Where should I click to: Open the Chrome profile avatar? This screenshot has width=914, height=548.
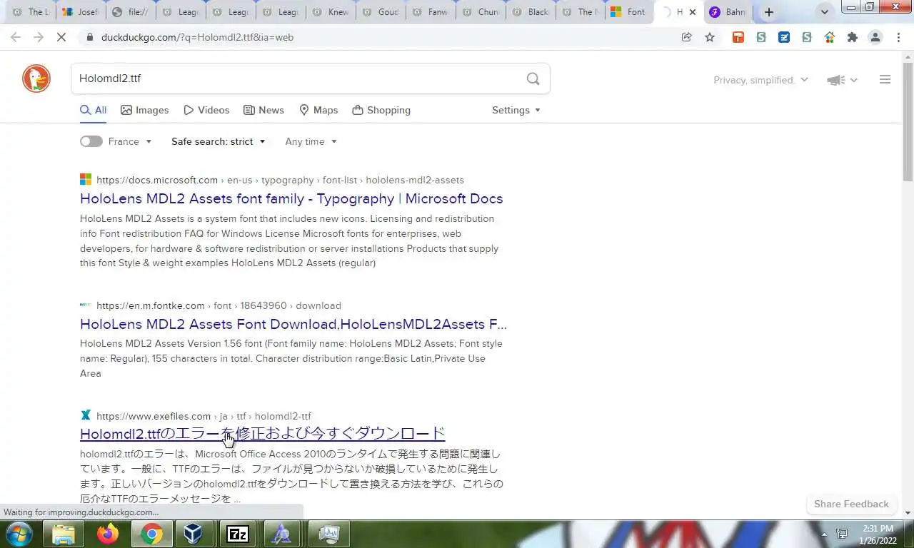coord(875,37)
